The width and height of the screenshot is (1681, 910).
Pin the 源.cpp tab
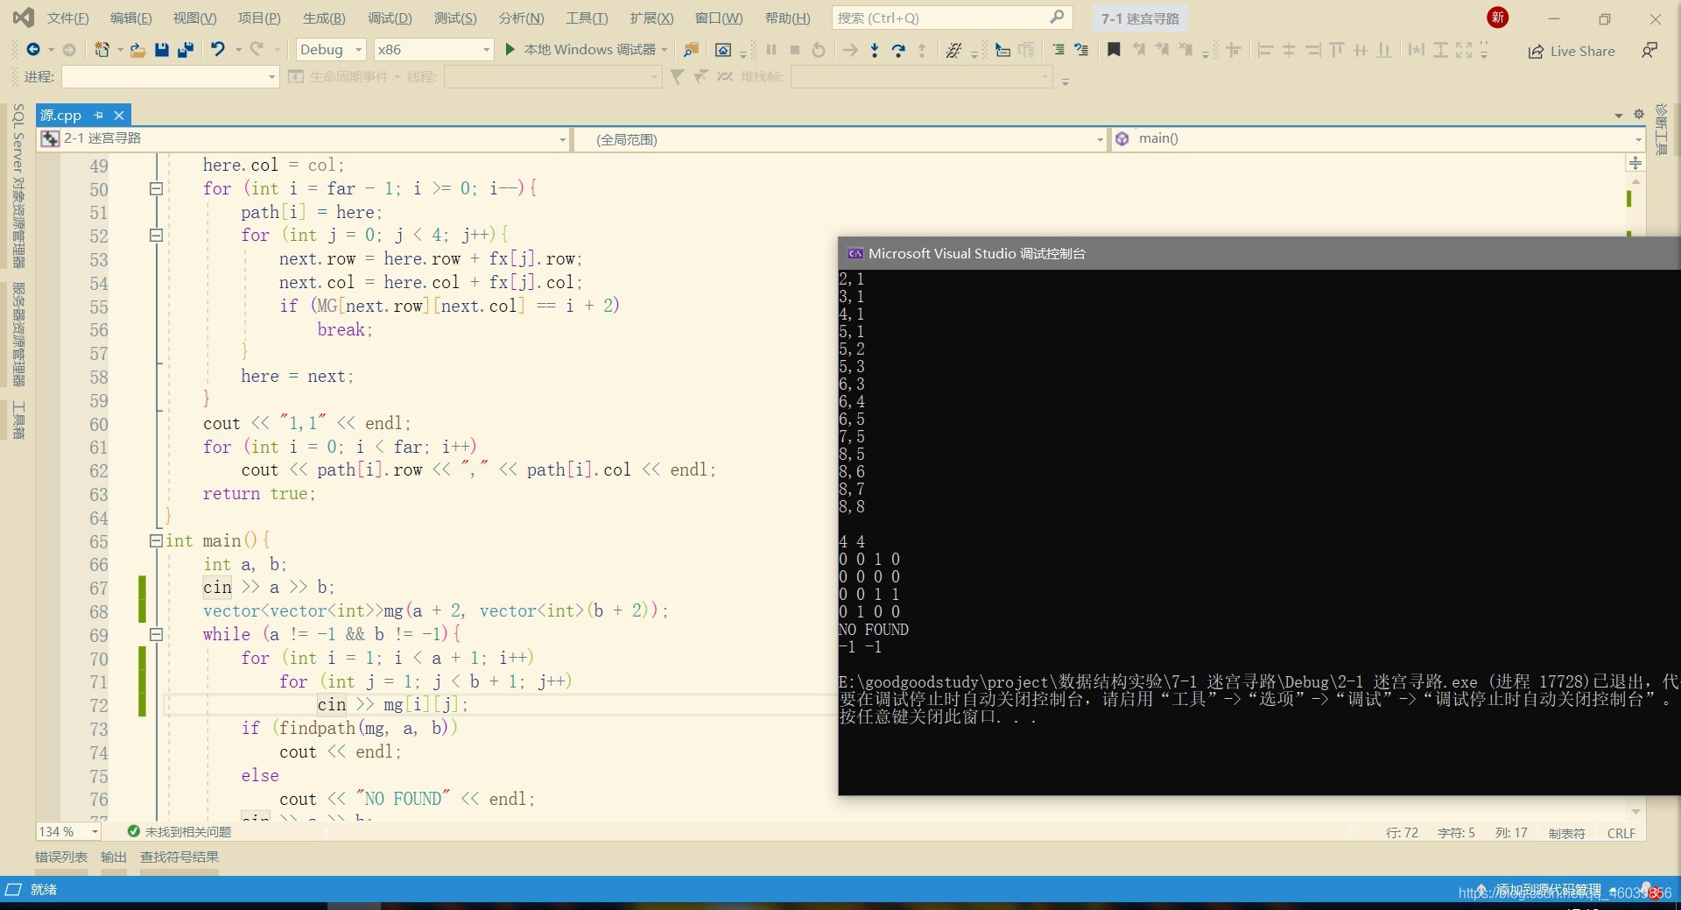(x=99, y=115)
